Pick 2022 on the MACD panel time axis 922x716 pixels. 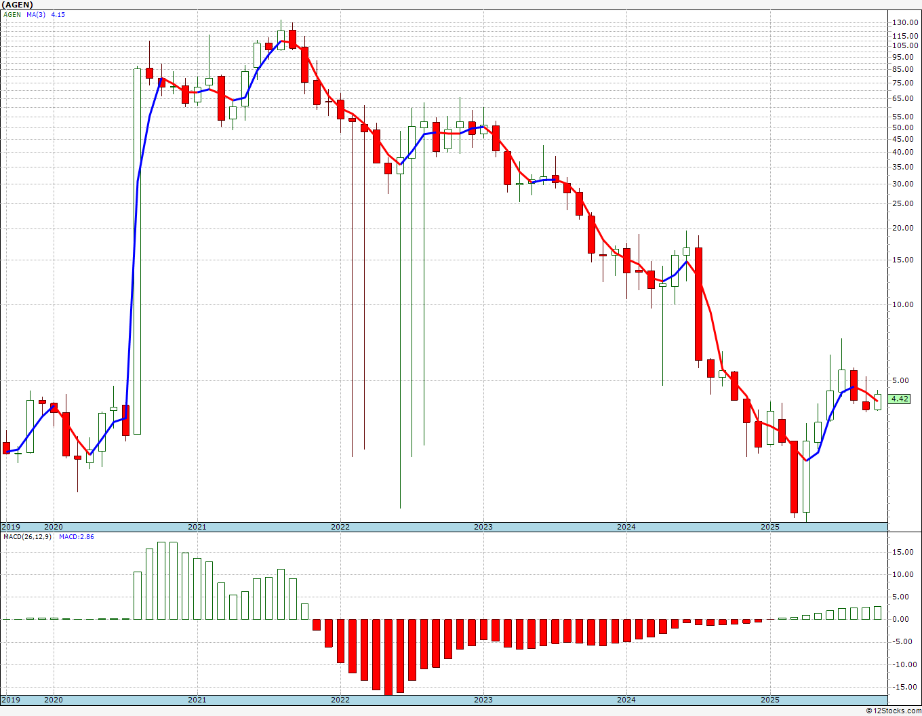click(x=340, y=700)
